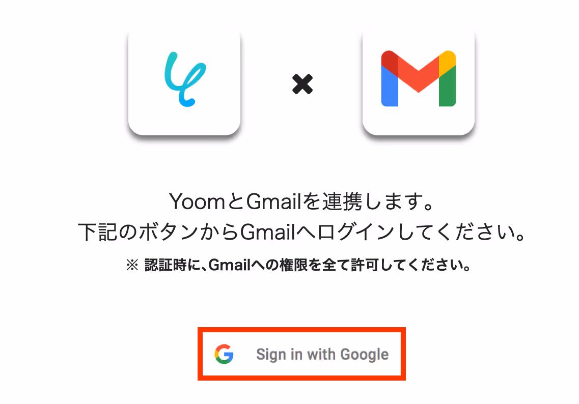Sign in with Google button text

(x=322, y=354)
